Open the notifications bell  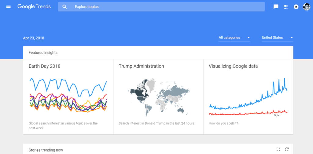coord(296,7)
